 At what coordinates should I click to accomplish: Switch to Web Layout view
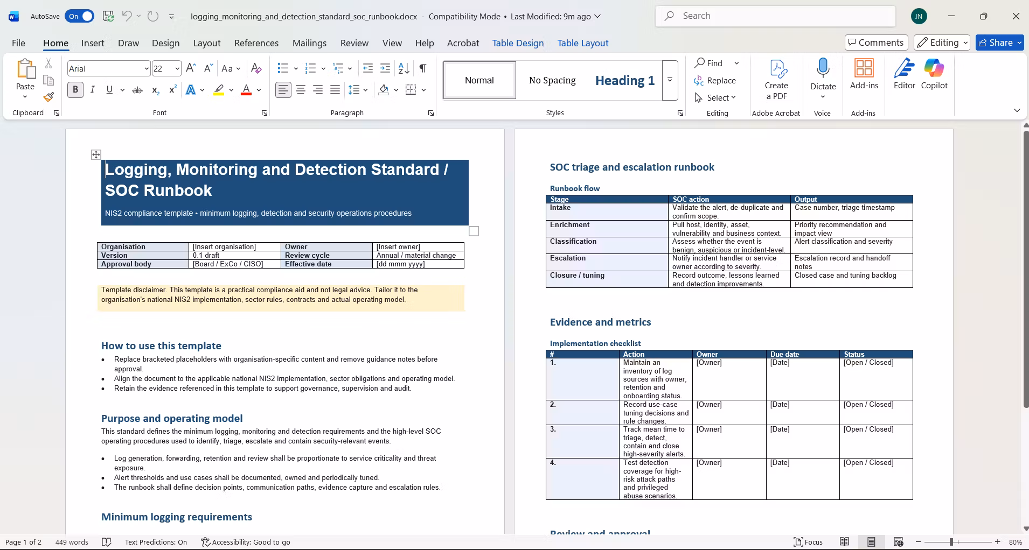coord(898,542)
